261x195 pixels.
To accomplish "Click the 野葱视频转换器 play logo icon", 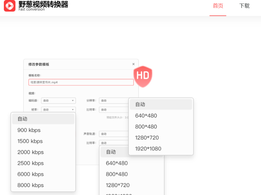I will 9,6.
